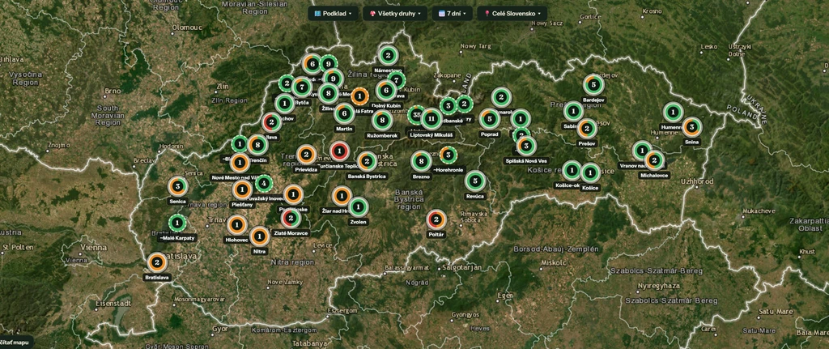Click the Banská Bystrica marker label
Screen dimensions: 829x349
click(367, 176)
